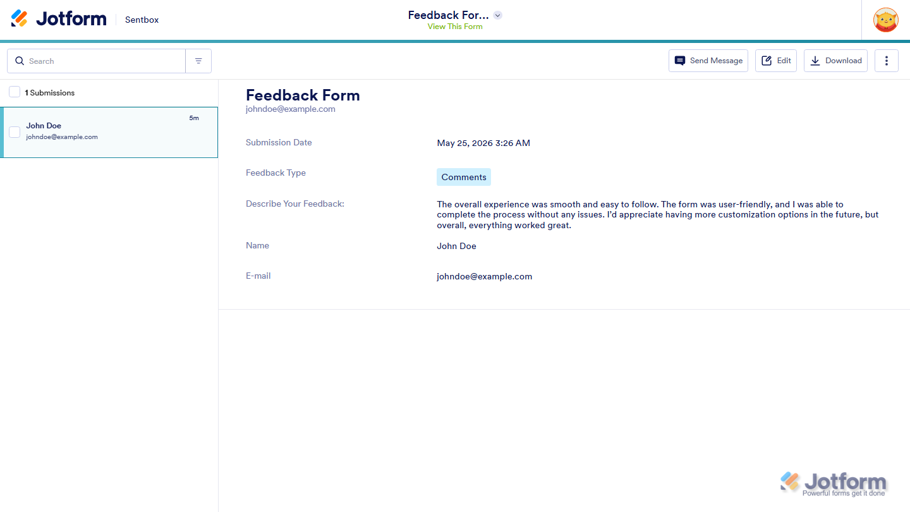The height and width of the screenshot is (512, 910).
Task: Click the Feedback Type field label
Action: click(x=276, y=173)
